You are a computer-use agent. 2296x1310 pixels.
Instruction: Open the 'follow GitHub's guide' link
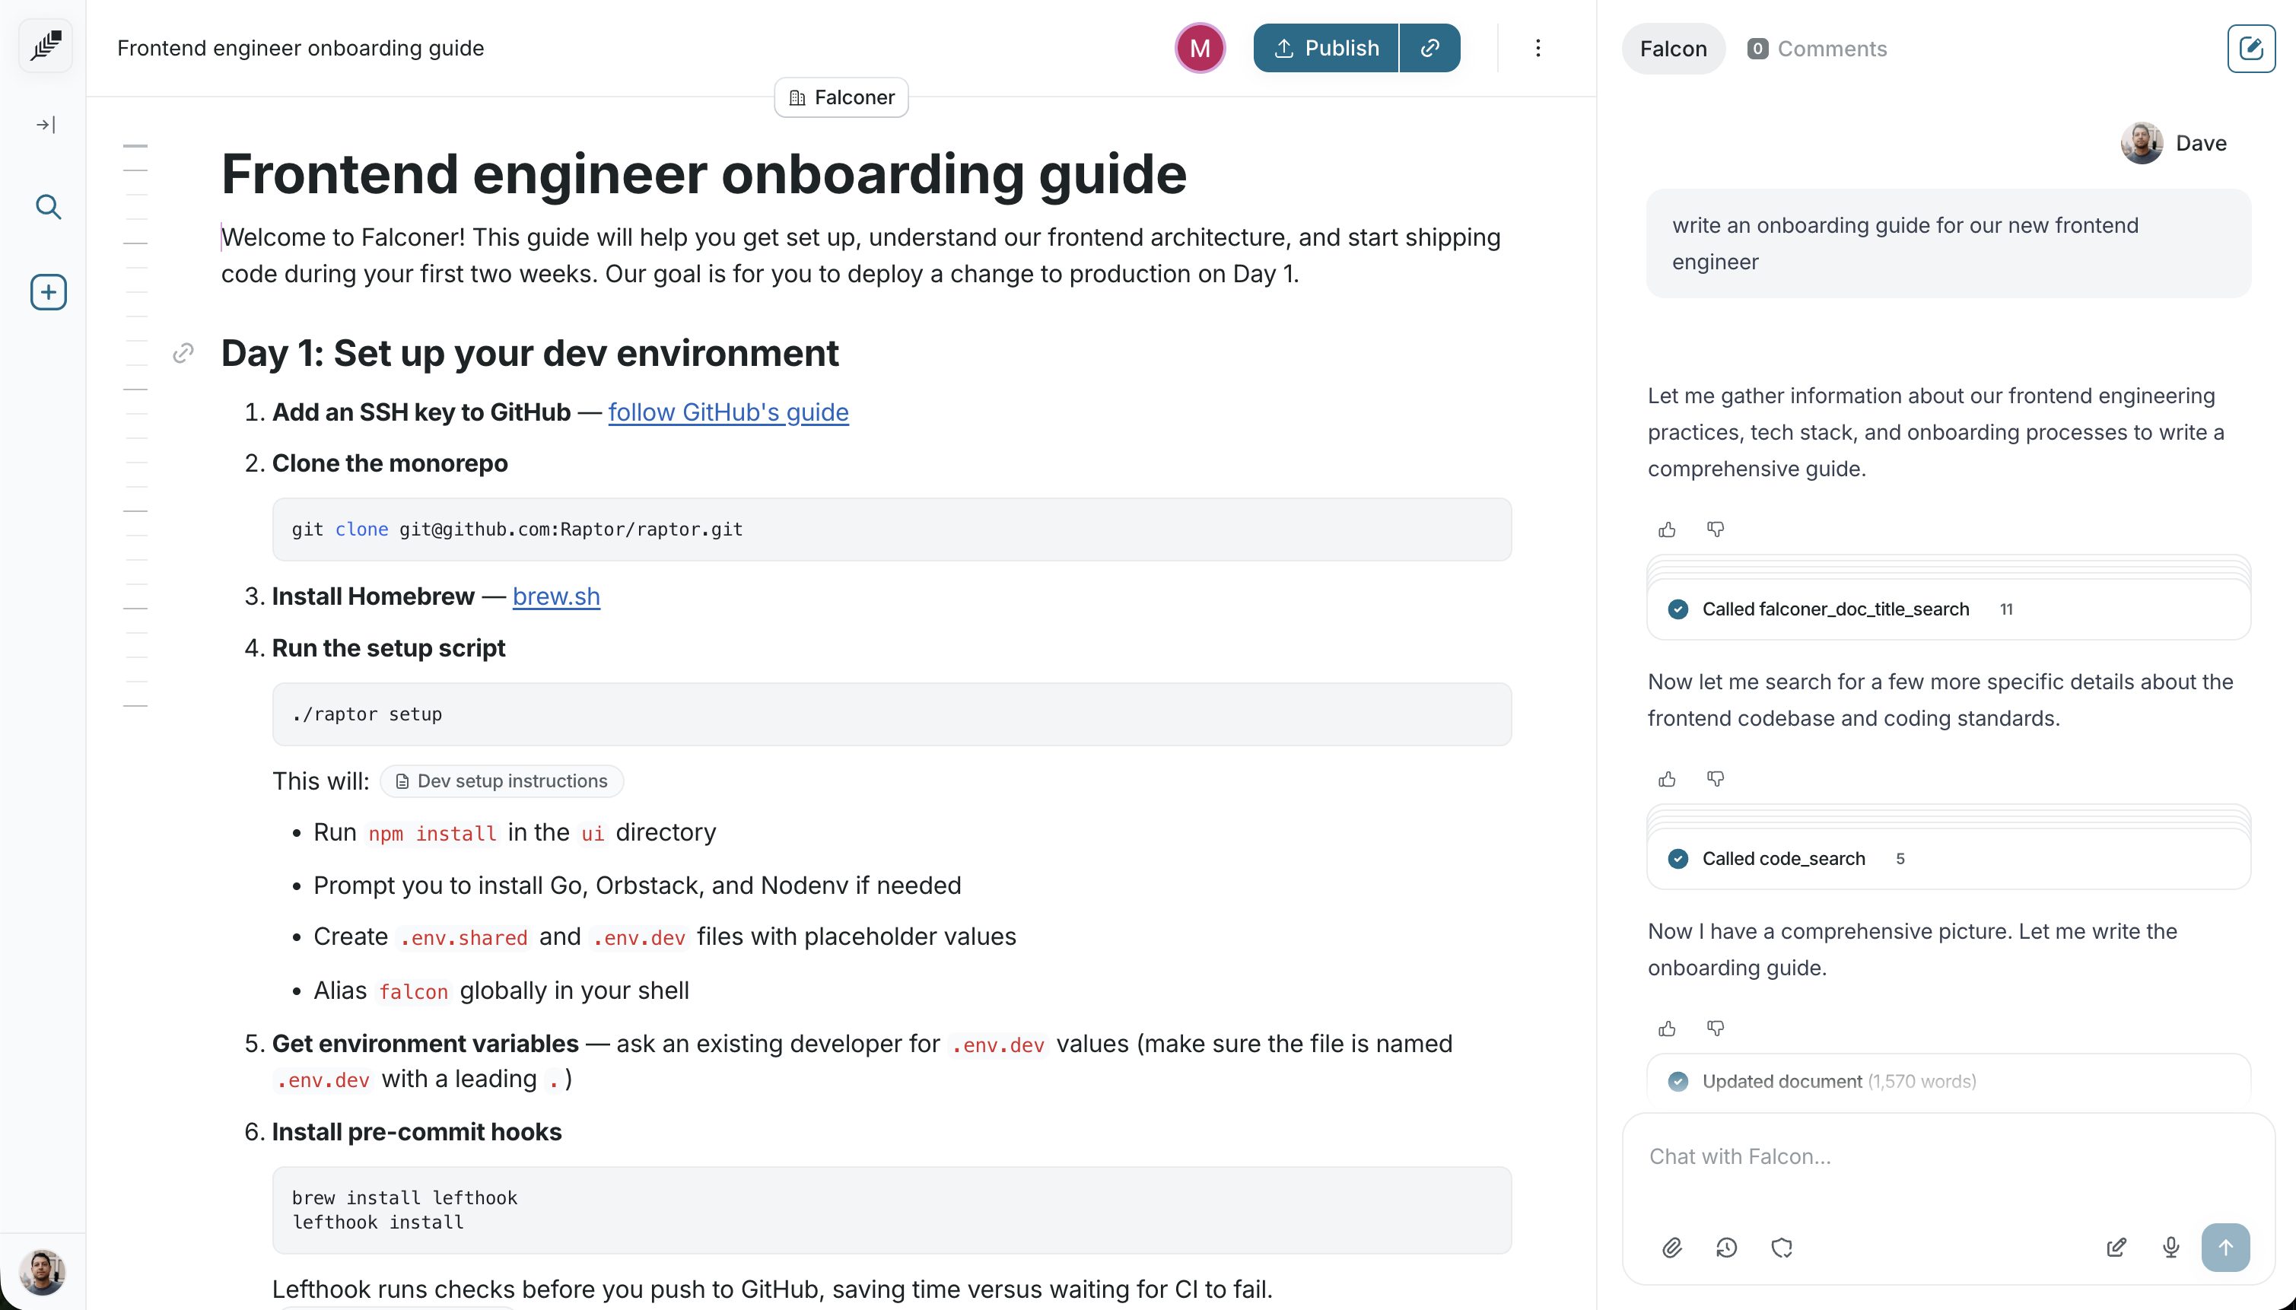pyautogui.click(x=728, y=412)
